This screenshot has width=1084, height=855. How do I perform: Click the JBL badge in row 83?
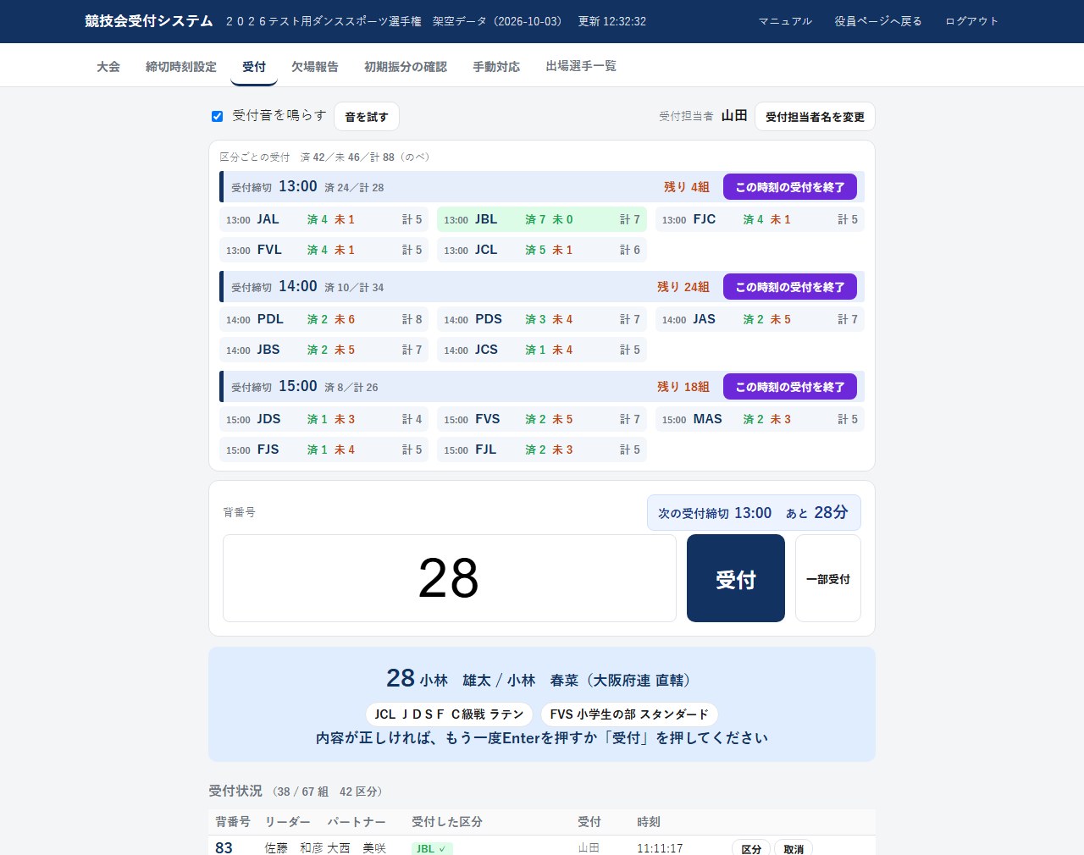[432, 848]
